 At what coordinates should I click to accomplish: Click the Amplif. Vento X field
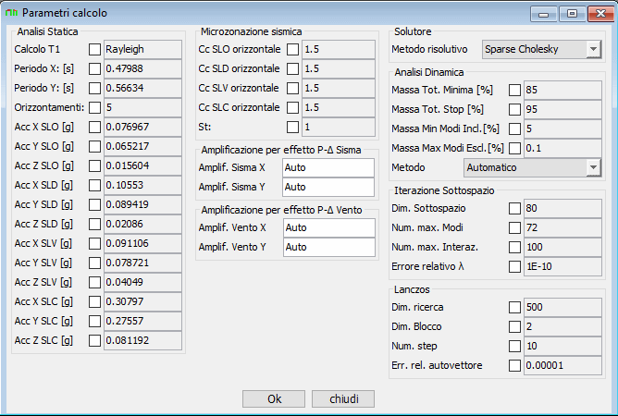click(x=328, y=227)
